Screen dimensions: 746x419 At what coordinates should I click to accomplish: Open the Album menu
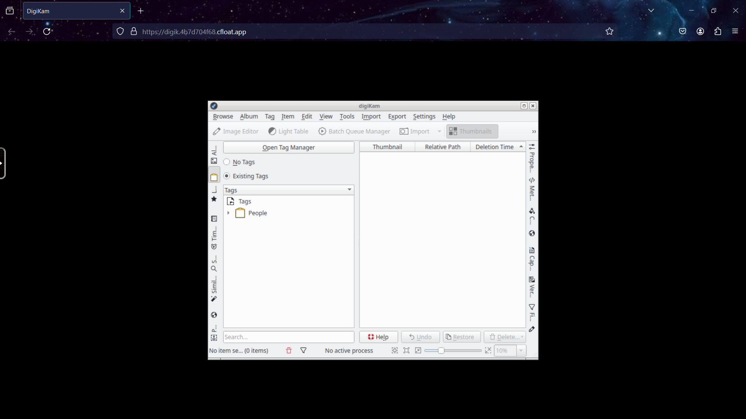(249, 116)
